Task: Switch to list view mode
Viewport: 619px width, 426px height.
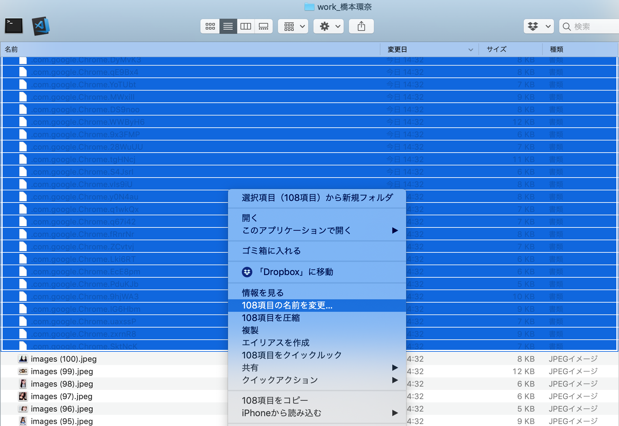Action: [x=228, y=26]
